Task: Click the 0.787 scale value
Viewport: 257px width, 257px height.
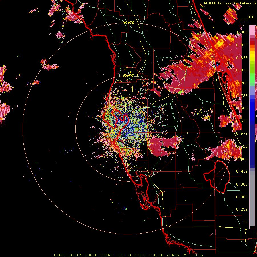Action: [x=242, y=83]
